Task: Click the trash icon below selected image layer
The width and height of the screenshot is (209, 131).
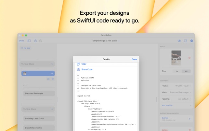Action: 53,79
